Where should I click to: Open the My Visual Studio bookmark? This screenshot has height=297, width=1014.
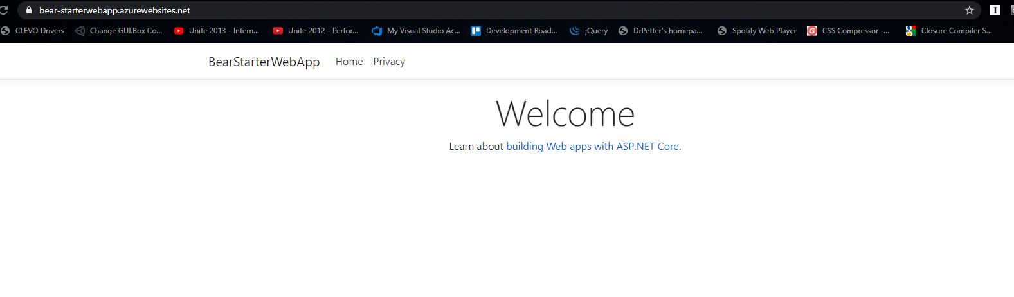(x=416, y=31)
